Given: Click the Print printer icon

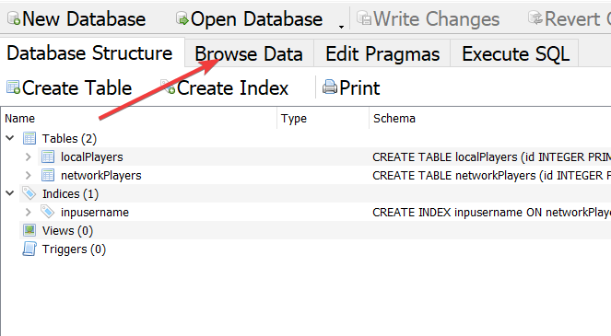Looking at the screenshot, I should tap(330, 87).
